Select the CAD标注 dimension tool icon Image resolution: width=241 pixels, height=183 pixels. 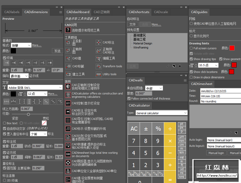99,43
